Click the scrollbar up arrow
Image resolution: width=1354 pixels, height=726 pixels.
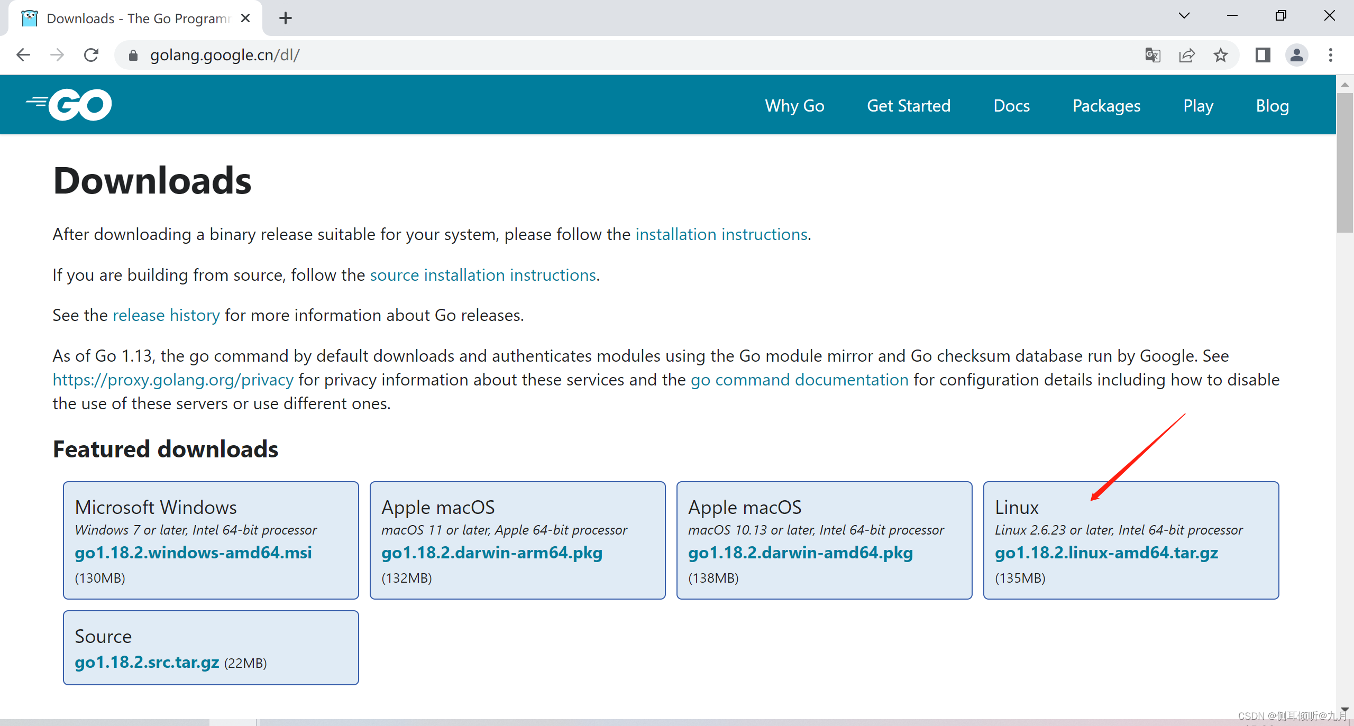[x=1344, y=85]
